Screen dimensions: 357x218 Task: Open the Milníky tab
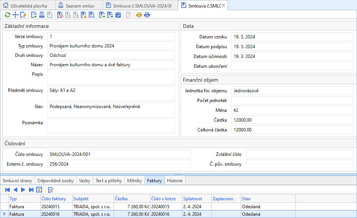(x=135, y=181)
